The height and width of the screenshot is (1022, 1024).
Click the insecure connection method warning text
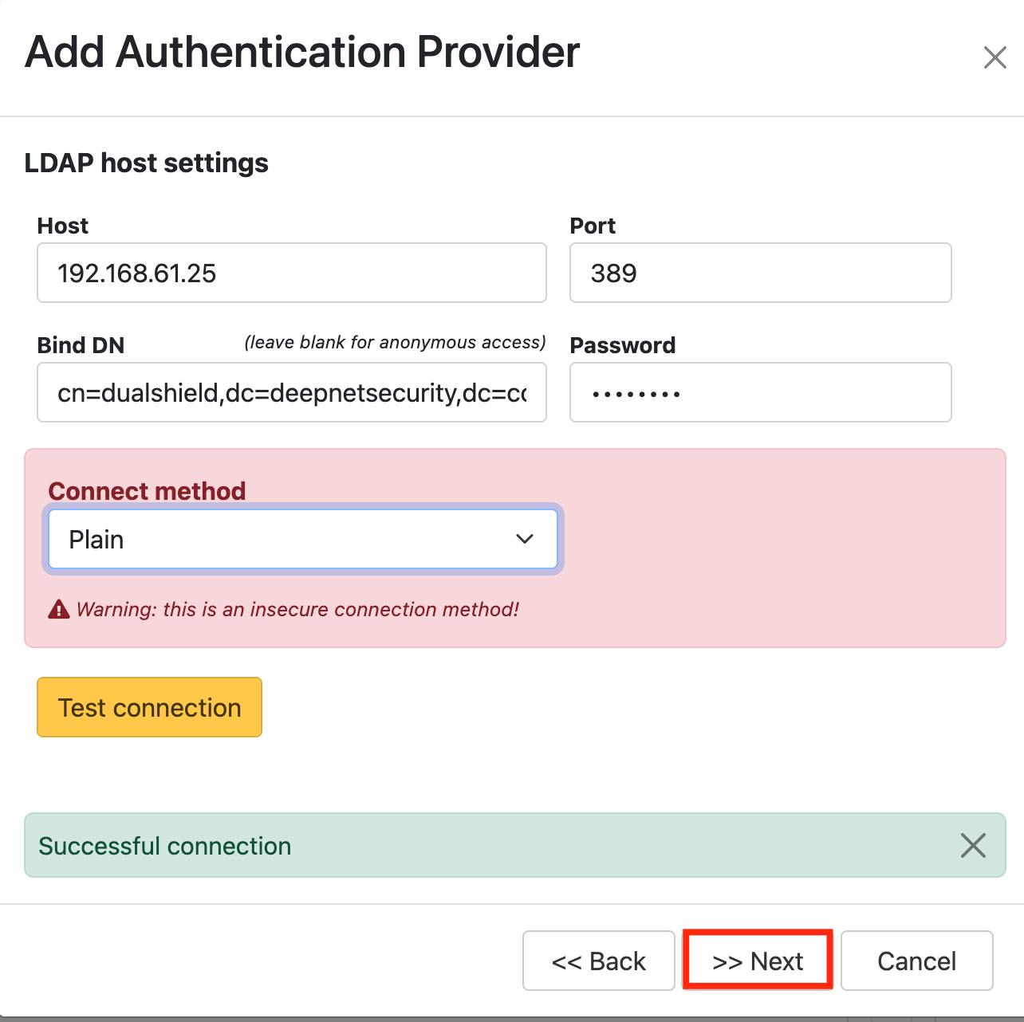(297, 610)
